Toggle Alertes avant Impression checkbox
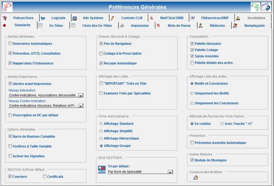Screen dimensions: 274x186 point(10,84)
